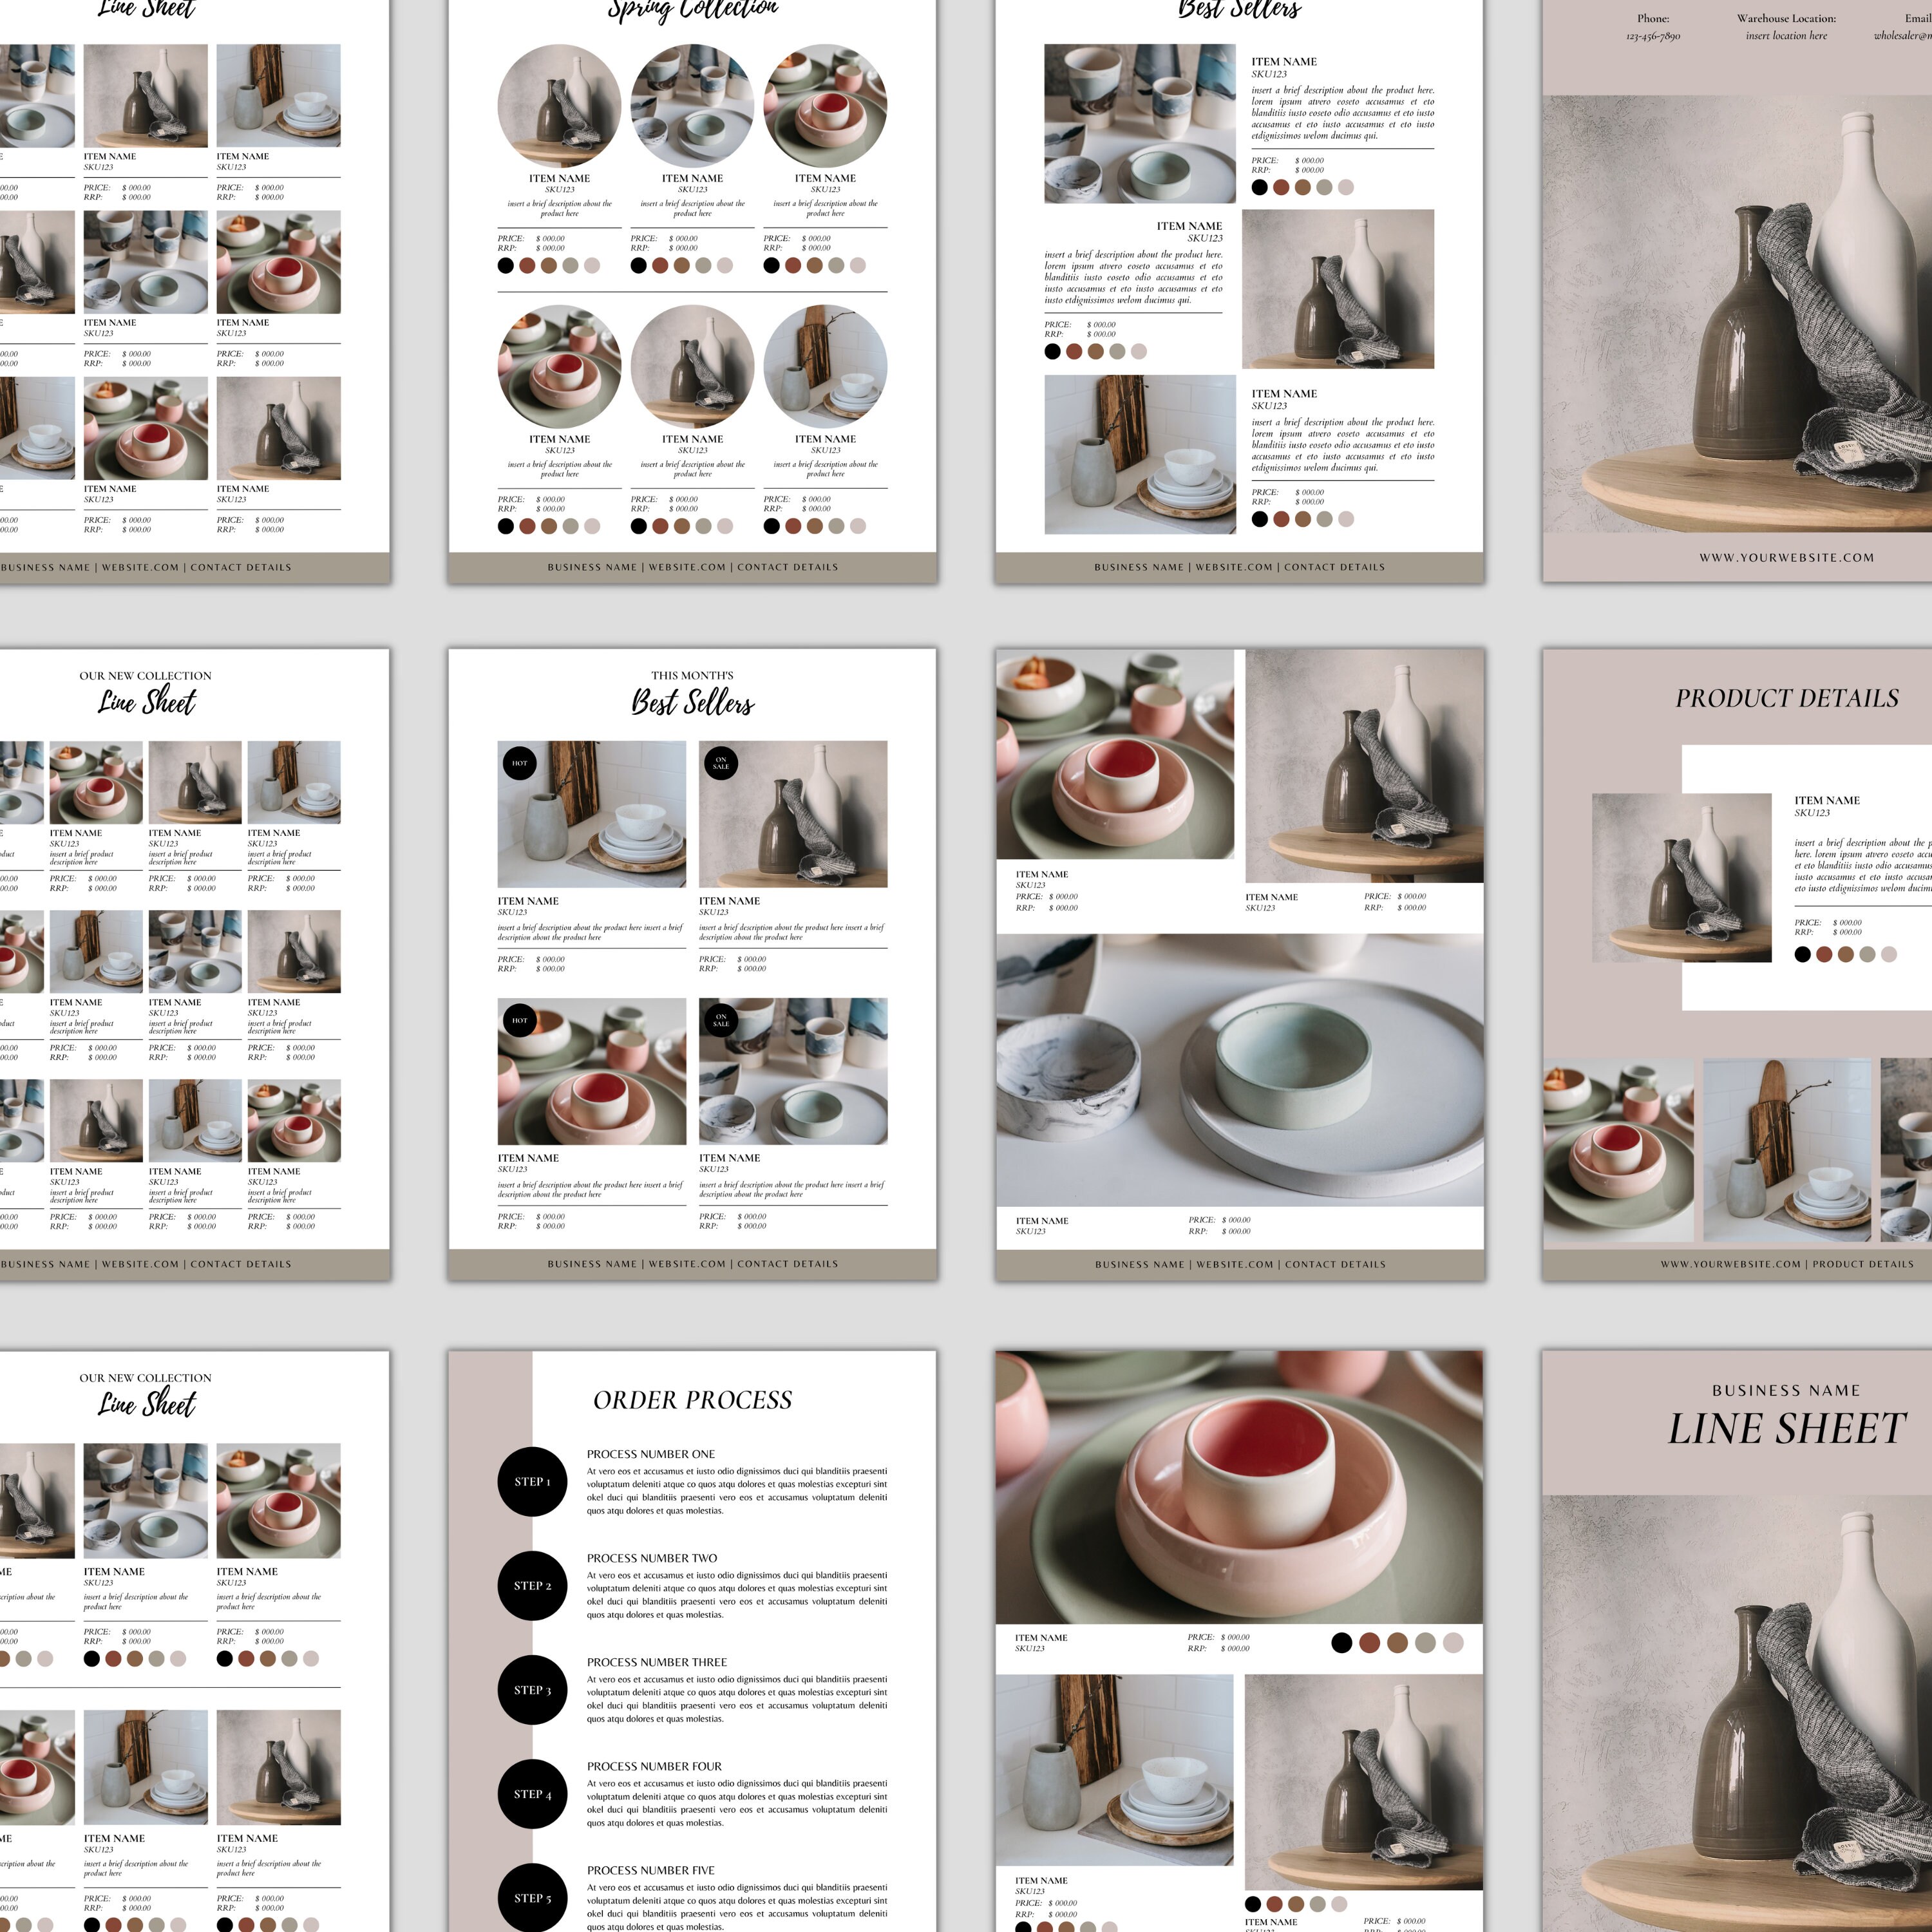Select the large close-up pink bowl photo
1932x1932 pixels.
pyautogui.click(x=1240, y=1487)
